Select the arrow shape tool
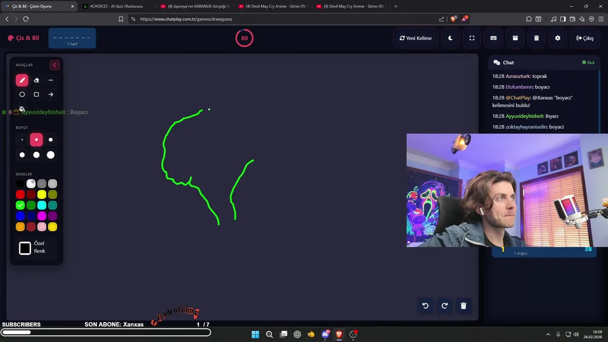 (x=51, y=95)
